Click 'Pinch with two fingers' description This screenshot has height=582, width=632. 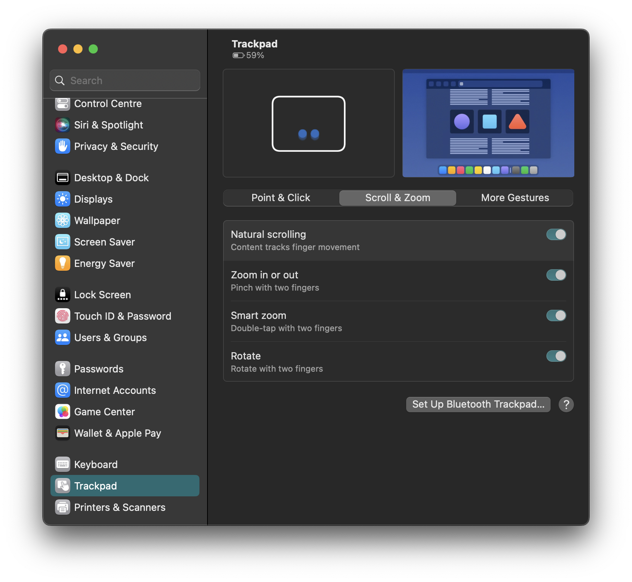[275, 288]
